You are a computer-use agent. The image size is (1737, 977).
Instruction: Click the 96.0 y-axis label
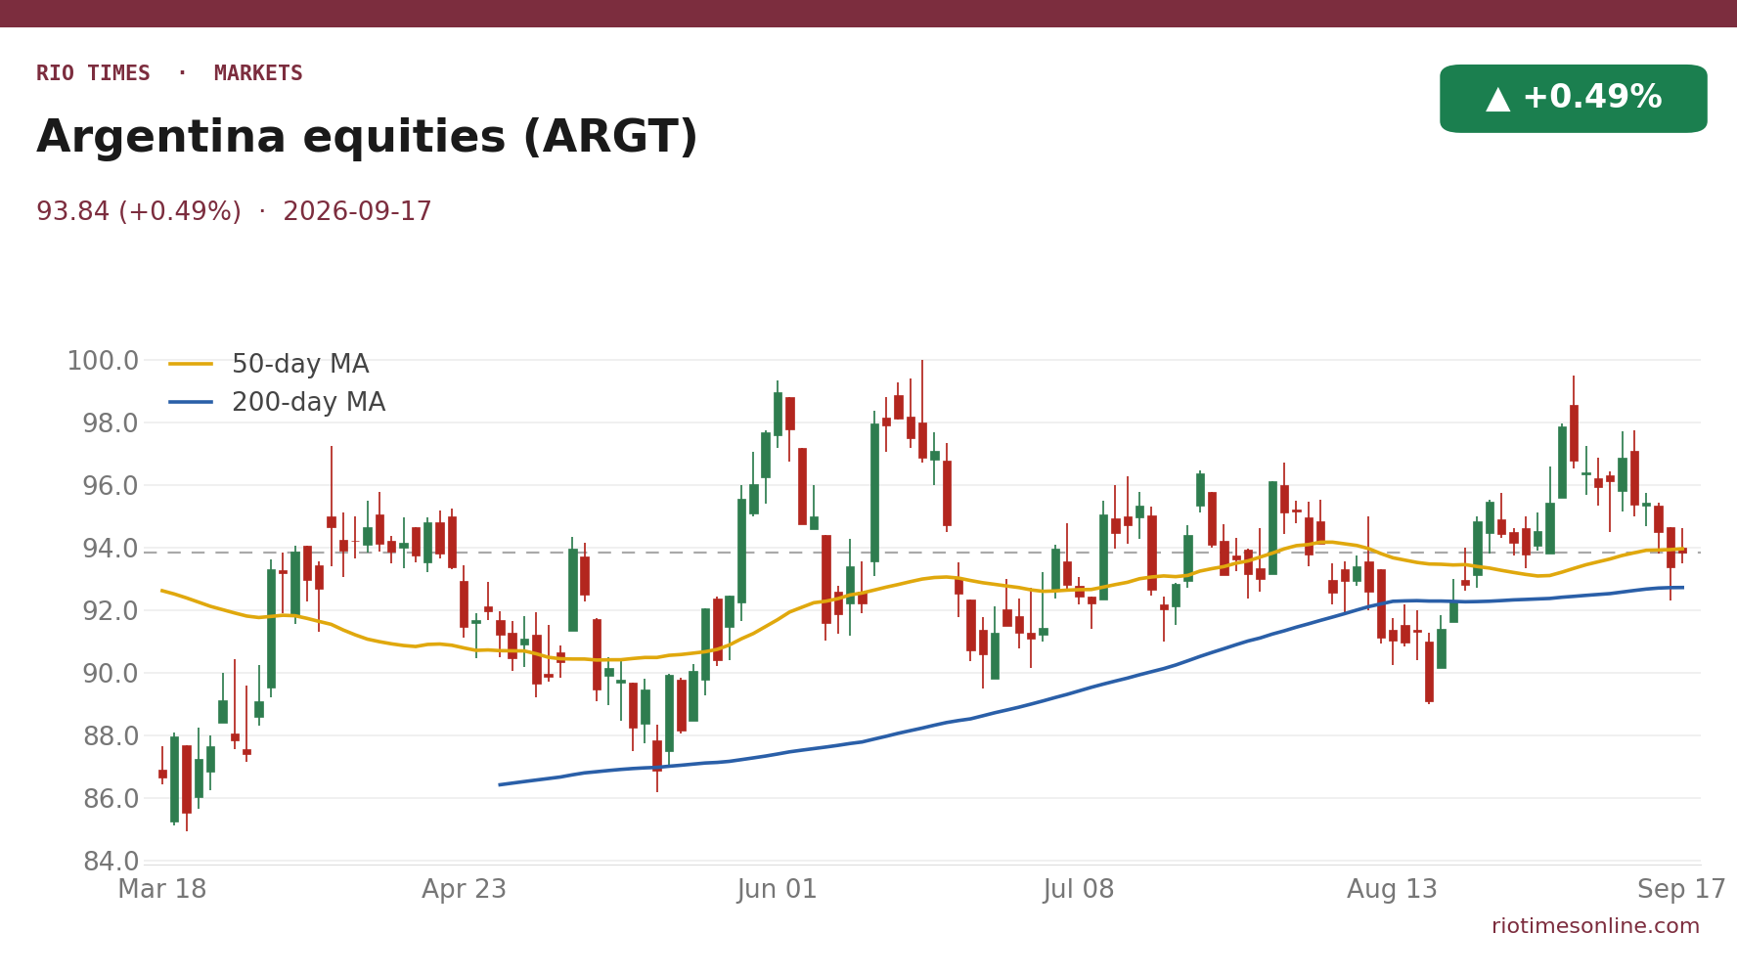click(x=111, y=487)
